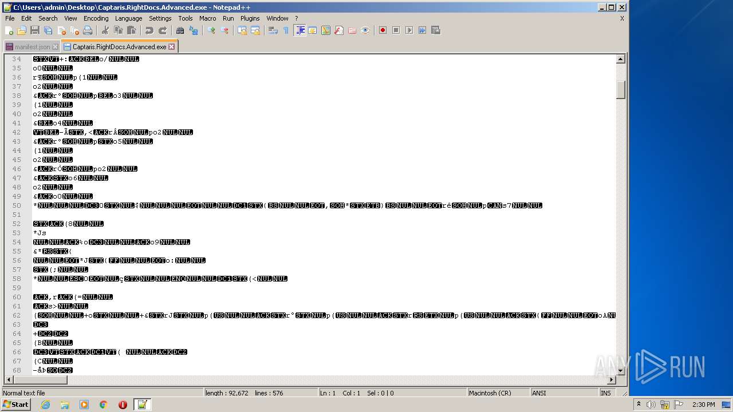Click the Paste toolbar icon
Viewport: 733px width, 412px height.
(x=132, y=30)
